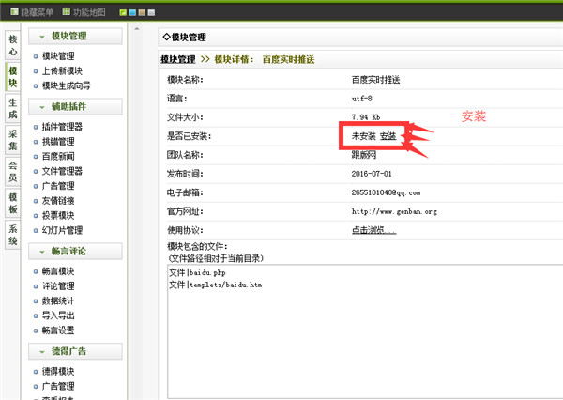
Task: Collapse the 辅助插件 menu section
Action: (x=75, y=106)
